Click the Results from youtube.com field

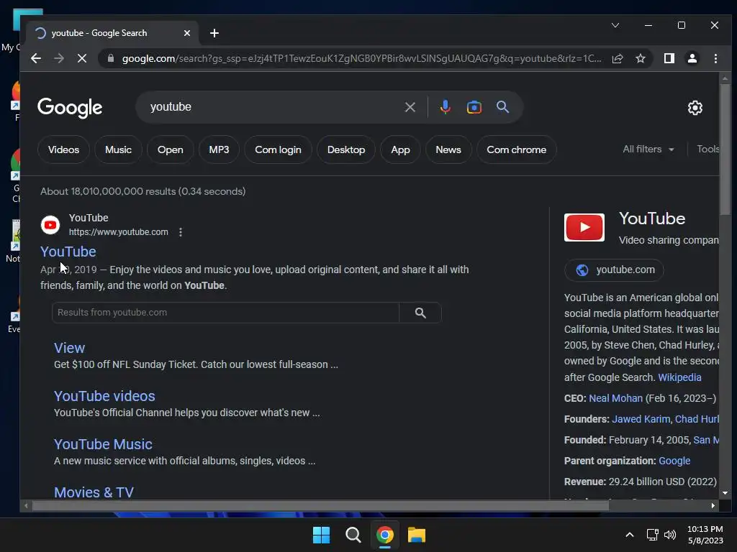tap(225, 313)
